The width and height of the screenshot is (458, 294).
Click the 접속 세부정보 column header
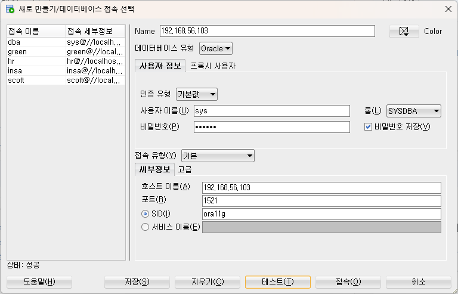95,31
